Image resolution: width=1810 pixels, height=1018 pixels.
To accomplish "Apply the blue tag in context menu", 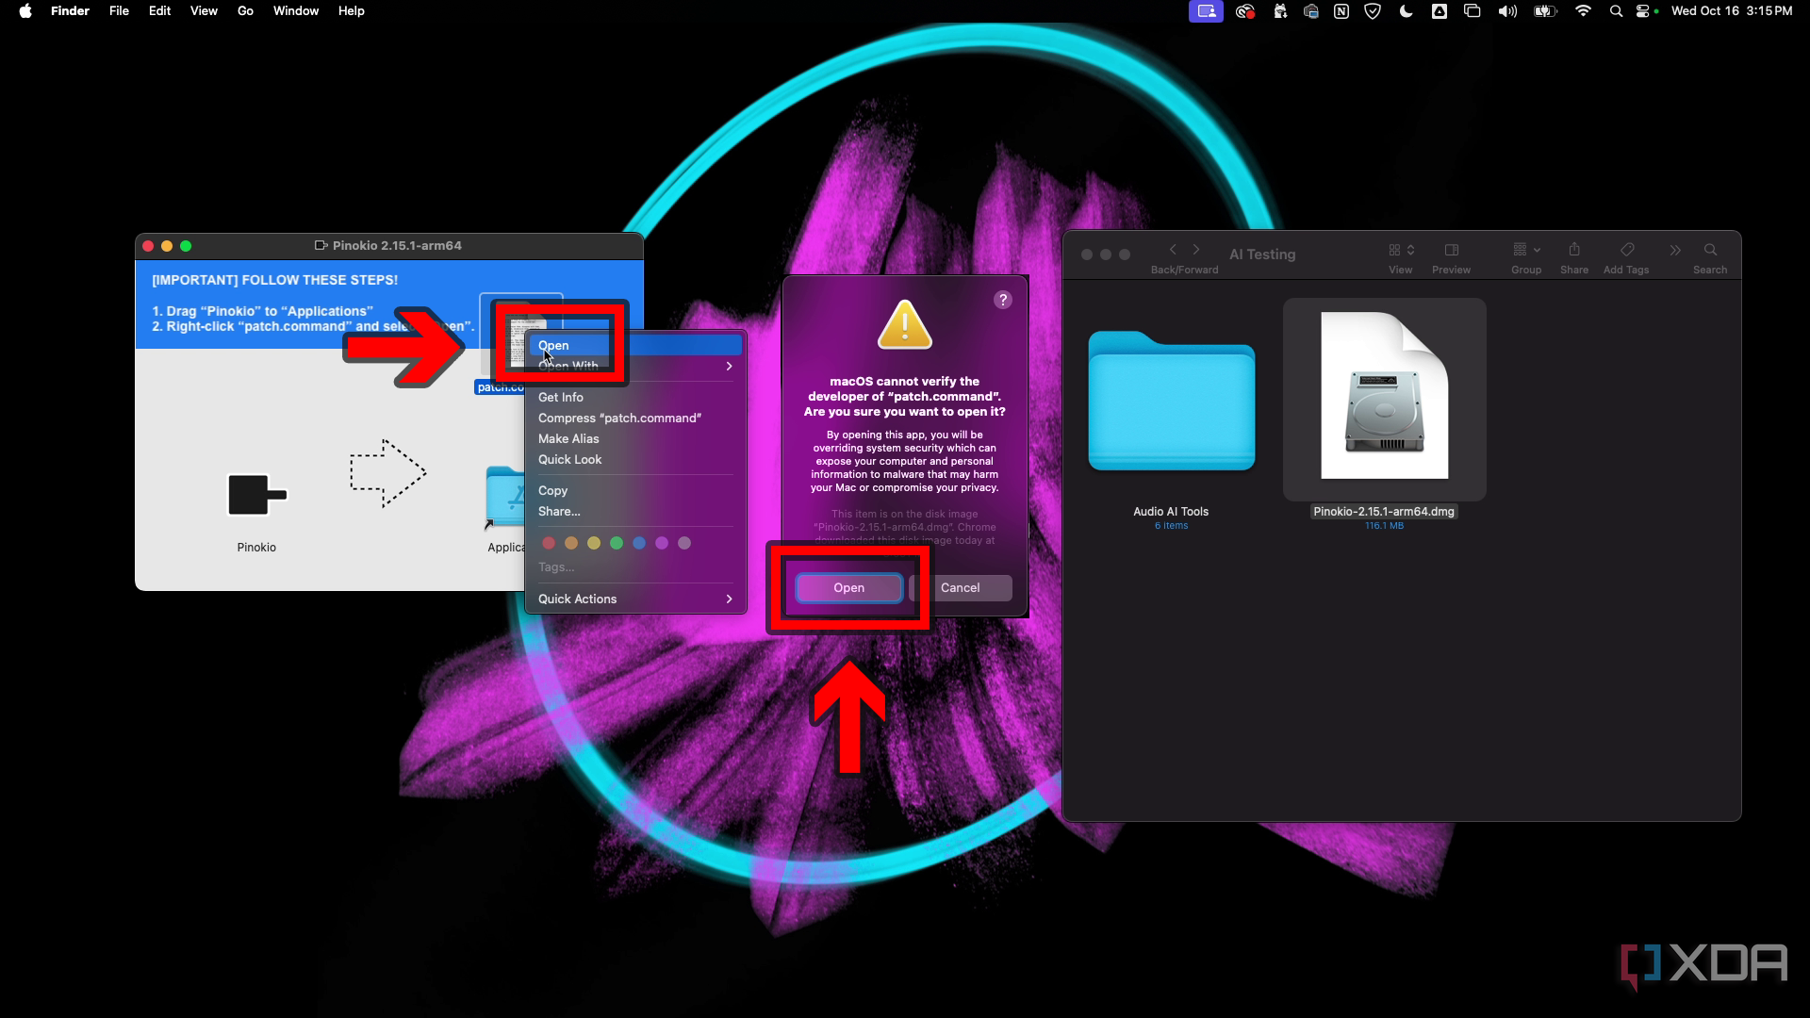I will (x=639, y=543).
